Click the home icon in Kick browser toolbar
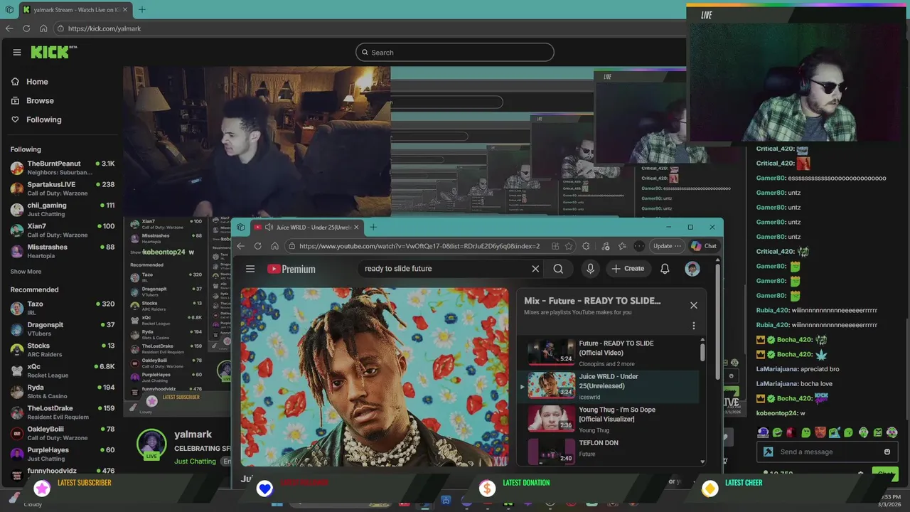 [43, 28]
